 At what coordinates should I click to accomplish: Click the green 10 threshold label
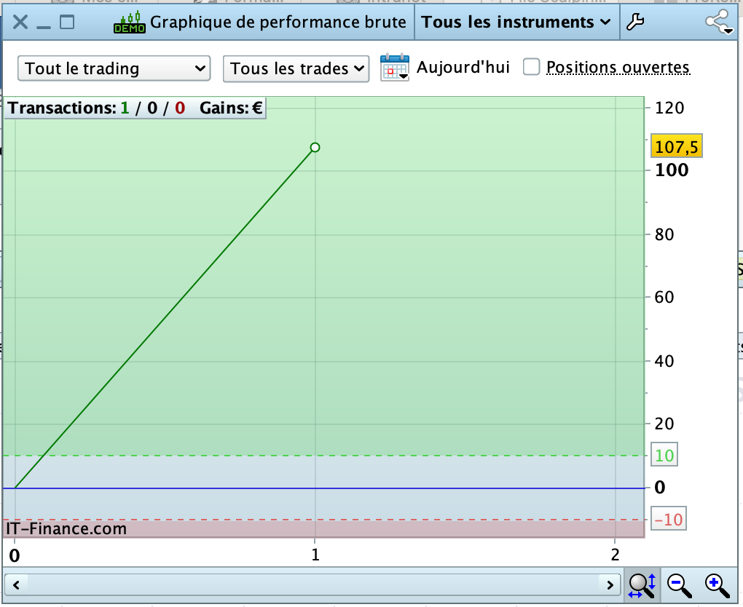[x=664, y=455]
